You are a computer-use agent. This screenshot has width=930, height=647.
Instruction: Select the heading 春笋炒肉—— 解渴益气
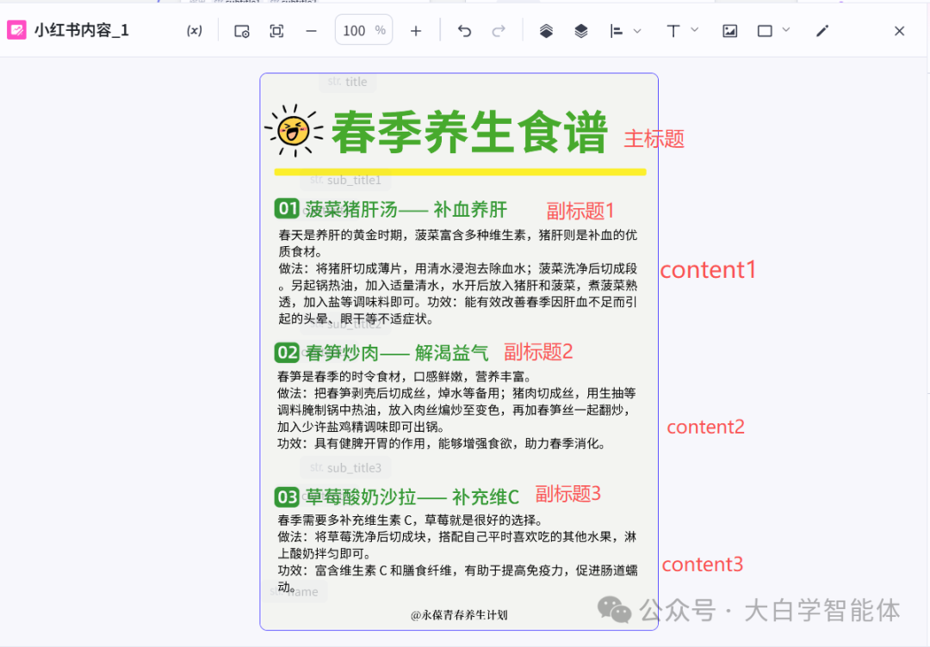pyautogui.click(x=397, y=353)
